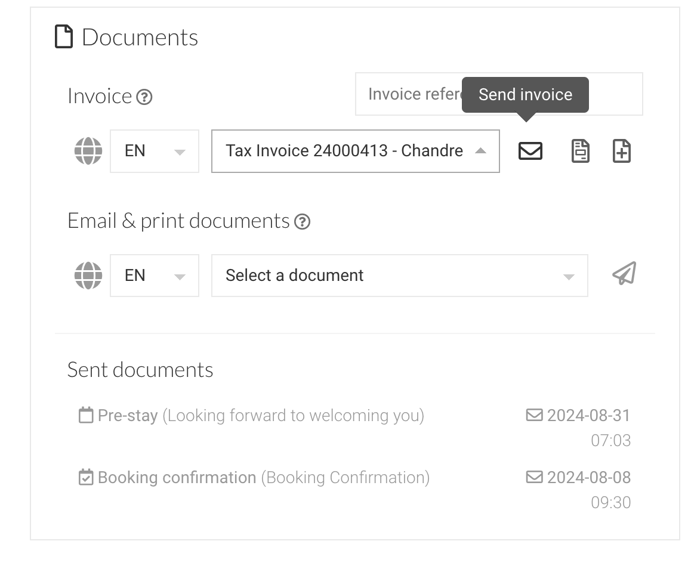Viewport: 691px width, 569px height.
Task: Click the help icon beside Invoice
Action: 144,97
